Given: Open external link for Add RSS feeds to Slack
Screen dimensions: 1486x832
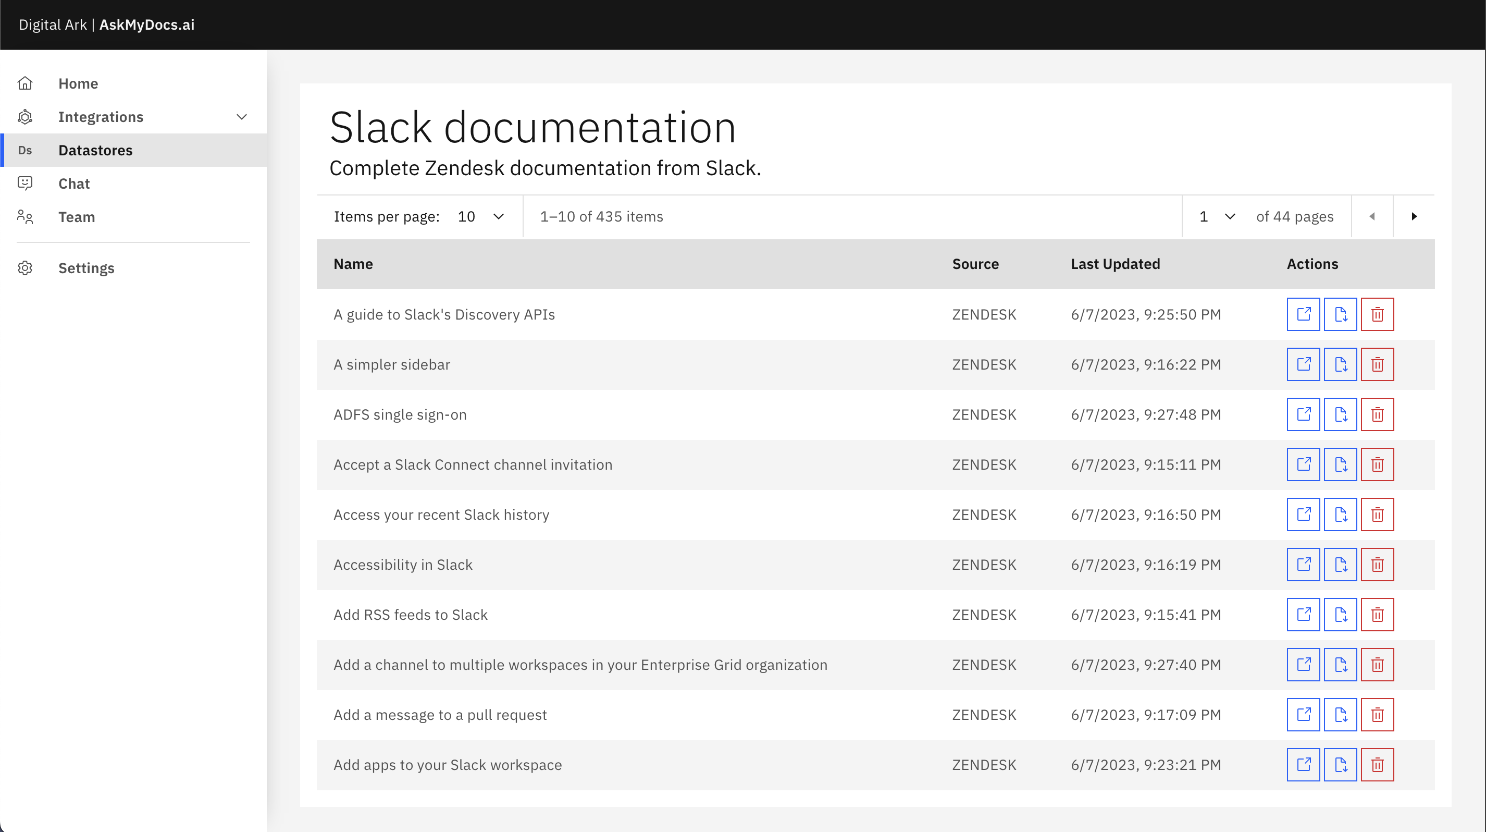Looking at the screenshot, I should [1303, 615].
